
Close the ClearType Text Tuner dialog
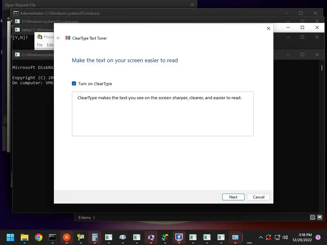[x=268, y=28]
